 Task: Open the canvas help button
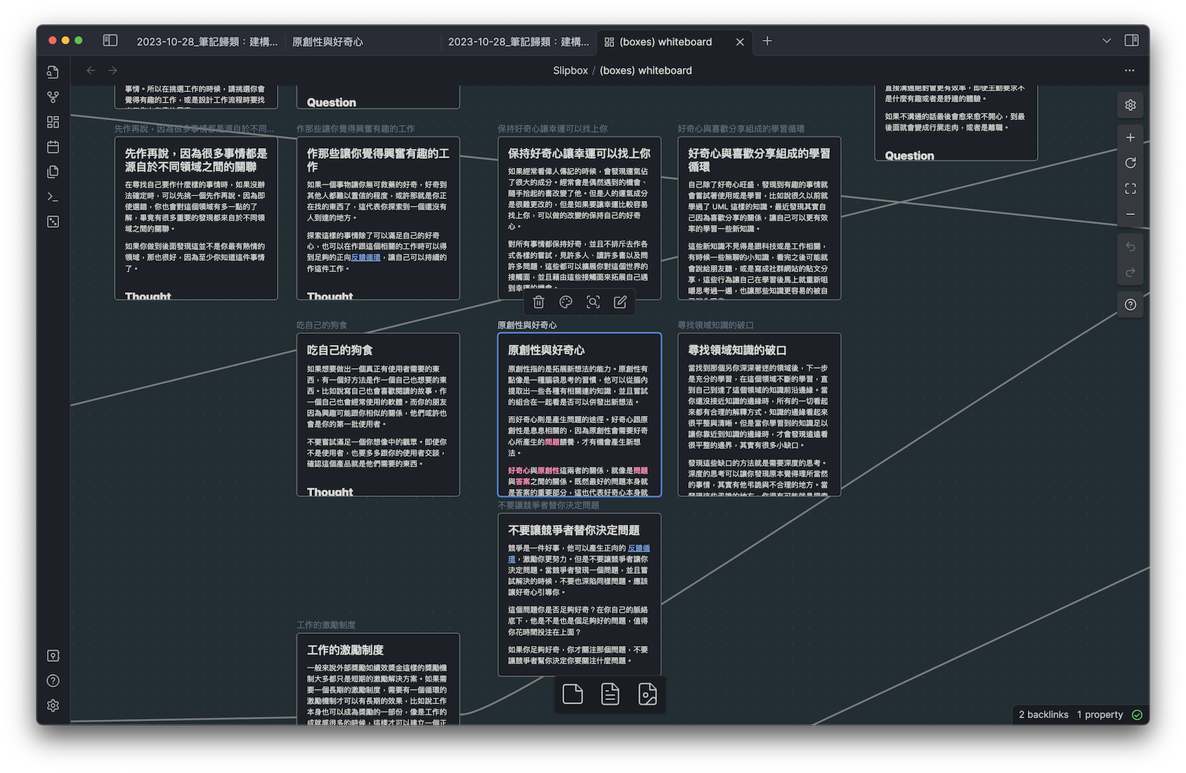tap(1130, 305)
